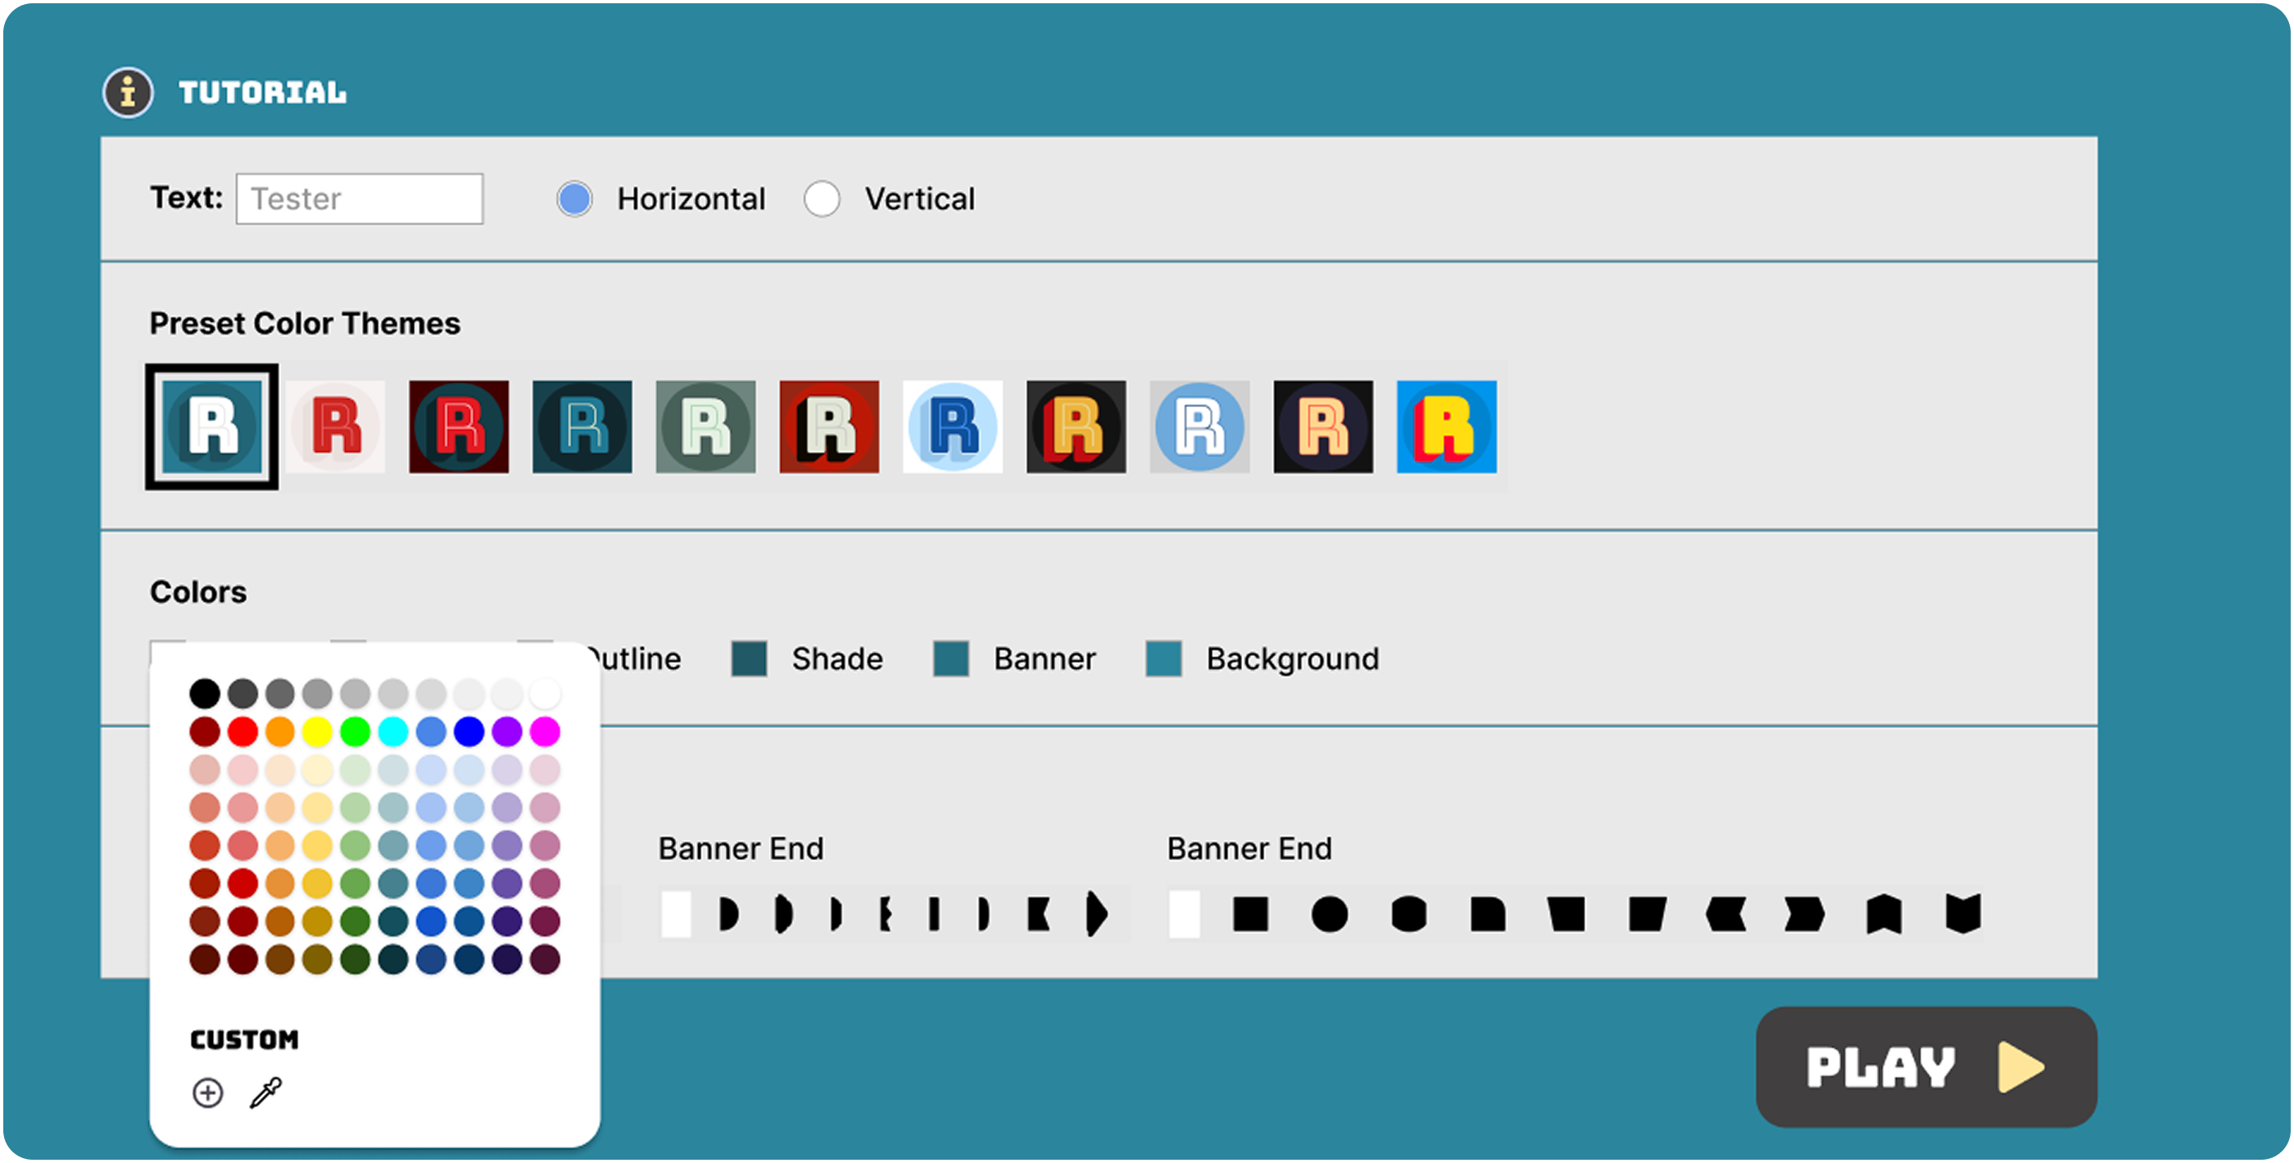Open the Background color swatch
Image resolution: width=2294 pixels, height=1163 pixels.
1164,659
